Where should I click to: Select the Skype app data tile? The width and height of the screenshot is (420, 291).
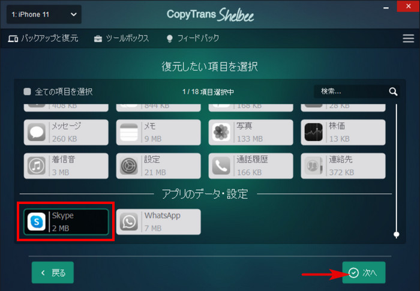tap(66, 222)
